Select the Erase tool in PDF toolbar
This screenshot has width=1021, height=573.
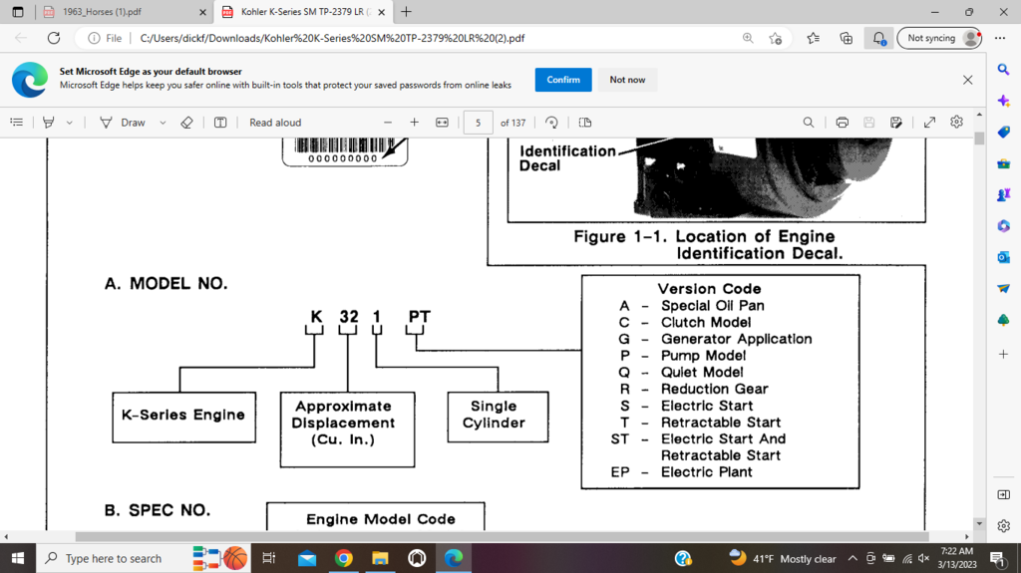pos(186,123)
